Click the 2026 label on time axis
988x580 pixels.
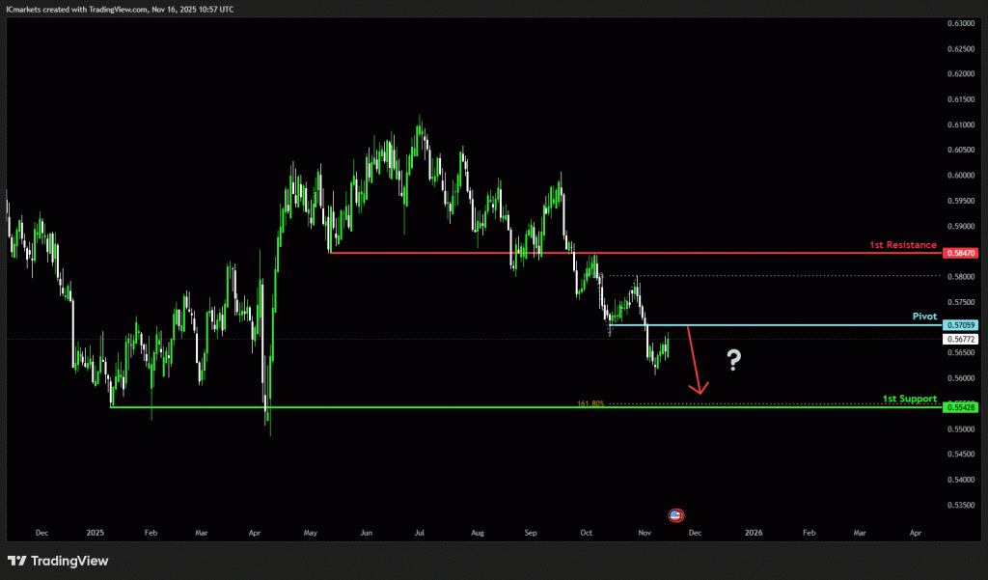(754, 532)
